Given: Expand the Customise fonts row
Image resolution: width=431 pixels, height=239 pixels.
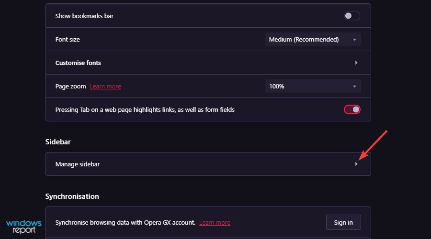Looking at the screenshot, I should 208,63.
